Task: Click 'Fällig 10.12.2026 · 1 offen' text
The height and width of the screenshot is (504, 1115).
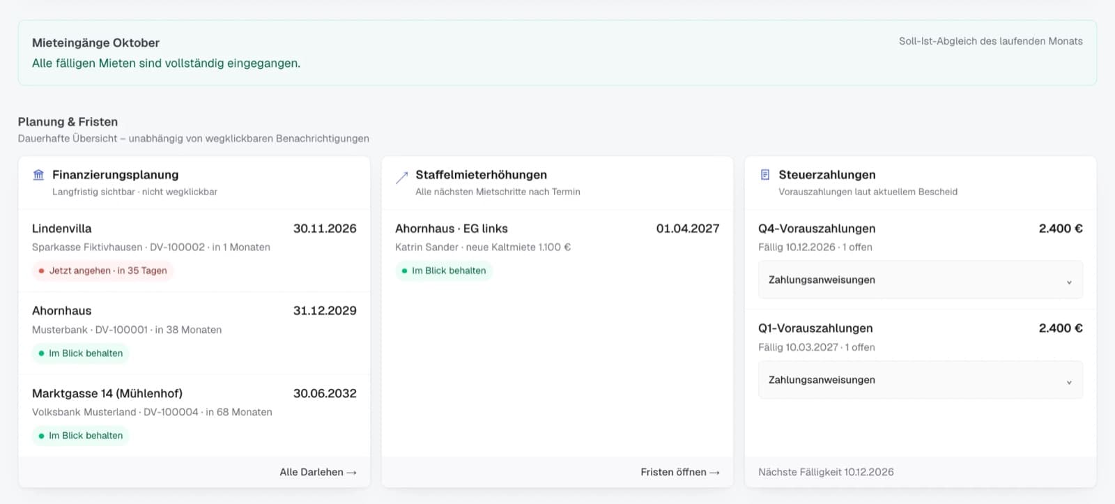Action: [815, 247]
